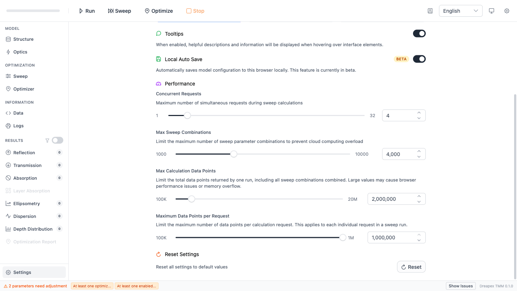Click the filter funnel icon next to Results
This screenshot has height=291, width=517.
pos(47,140)
